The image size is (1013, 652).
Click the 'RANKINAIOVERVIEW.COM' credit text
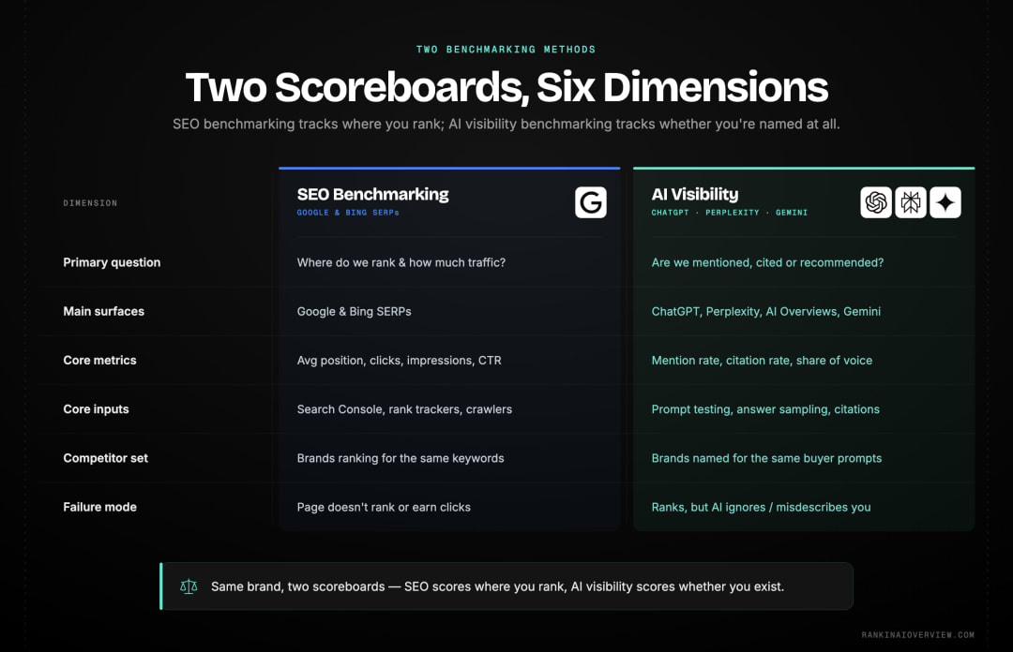(917, 634)
